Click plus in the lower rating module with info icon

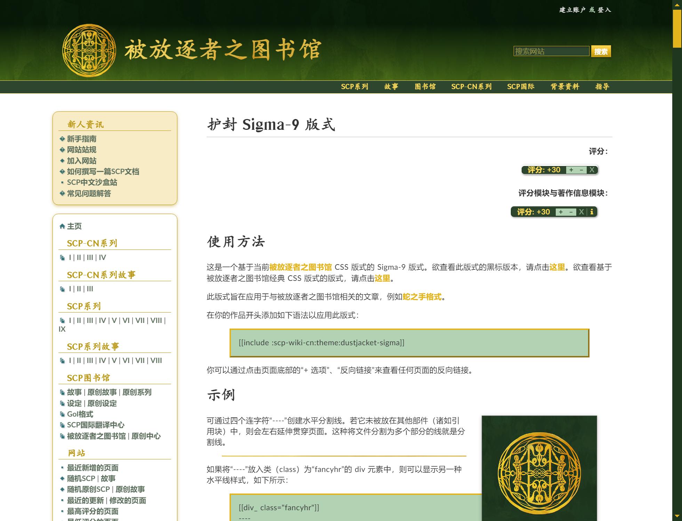pyautogui.click(x=561, y=212)
